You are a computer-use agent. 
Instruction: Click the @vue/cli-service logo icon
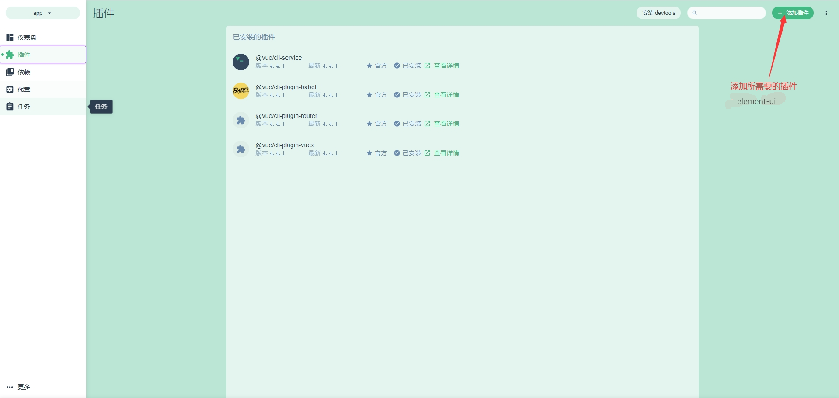click(241, 62)
